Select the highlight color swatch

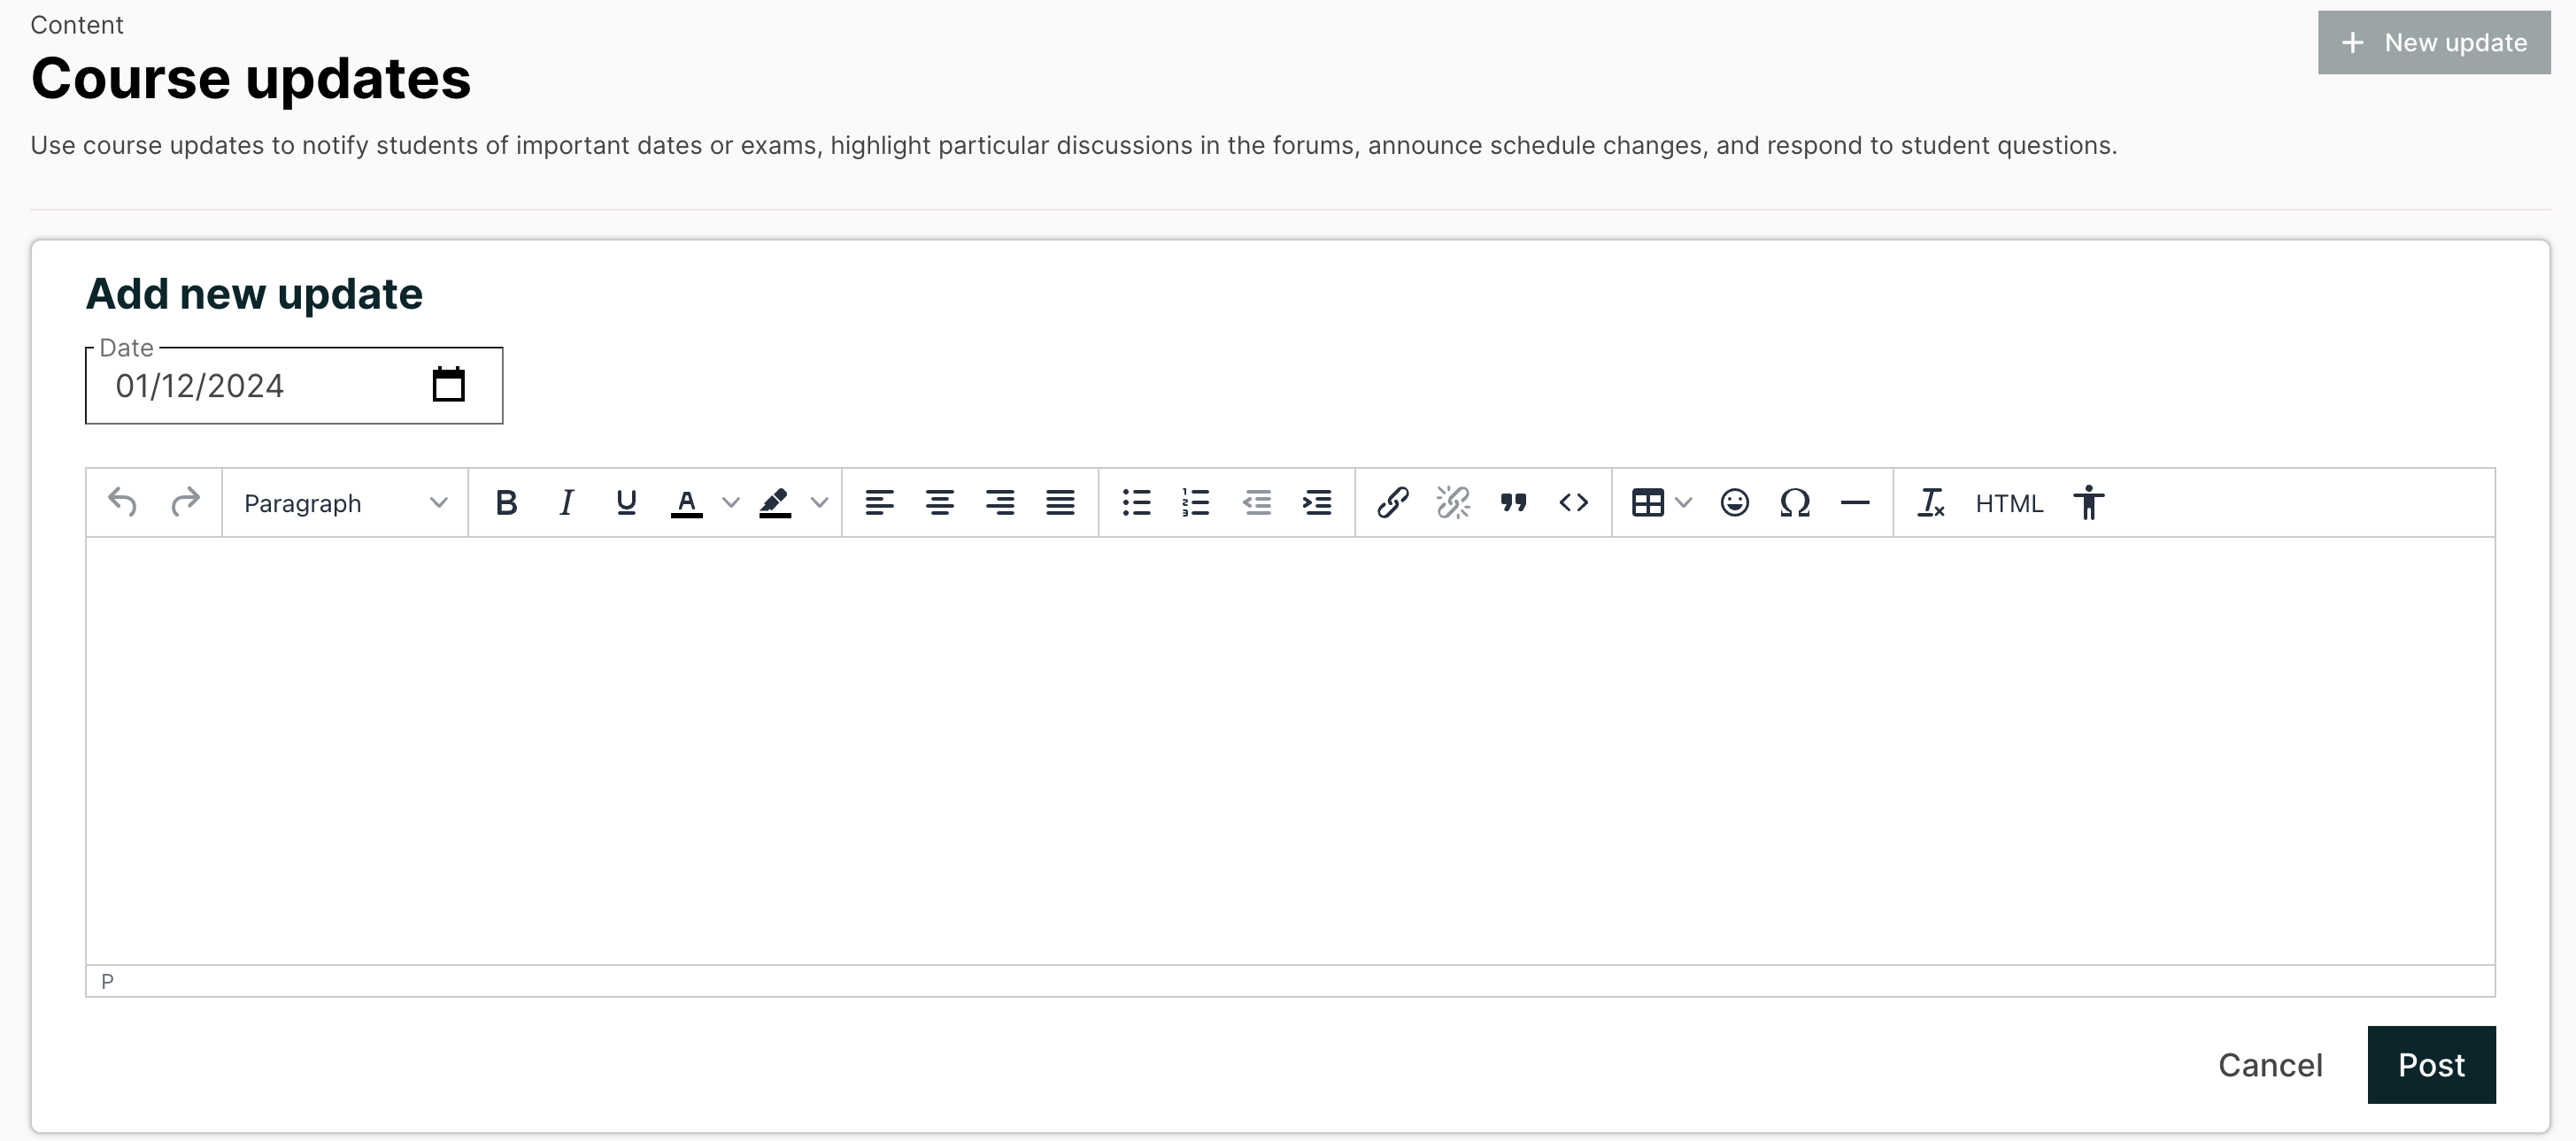click(775, 502)
